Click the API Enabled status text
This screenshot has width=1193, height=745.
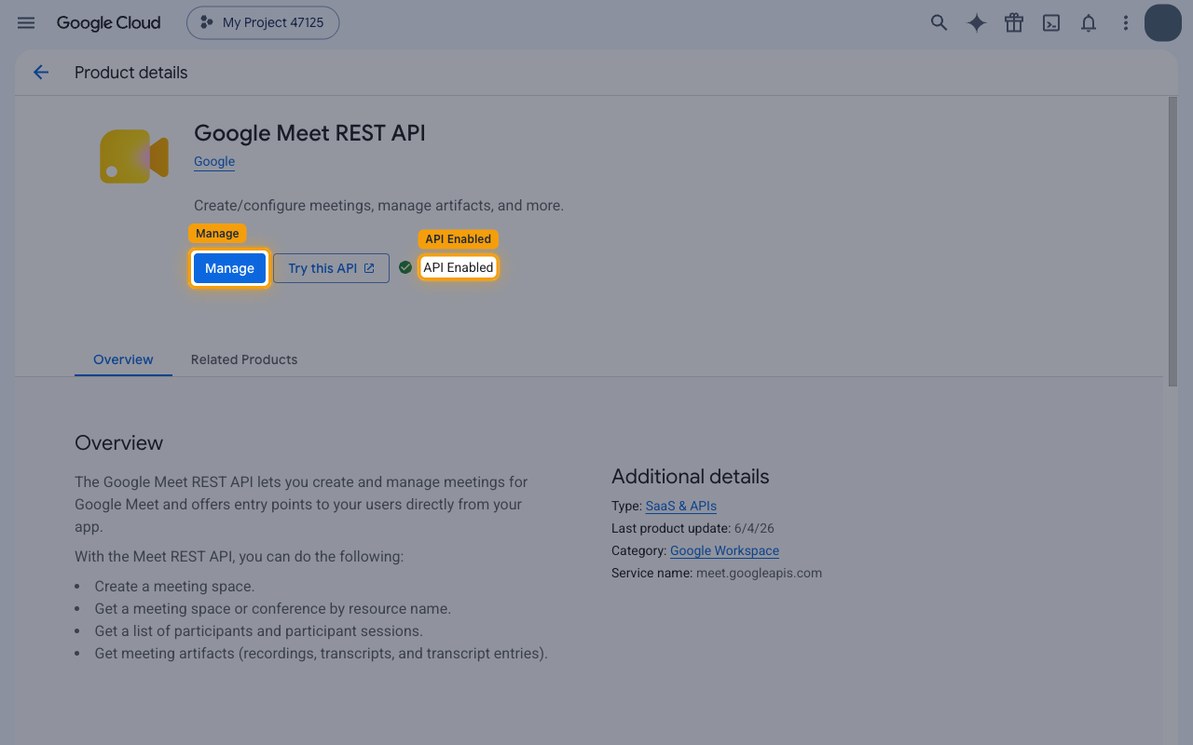point(459,267)
